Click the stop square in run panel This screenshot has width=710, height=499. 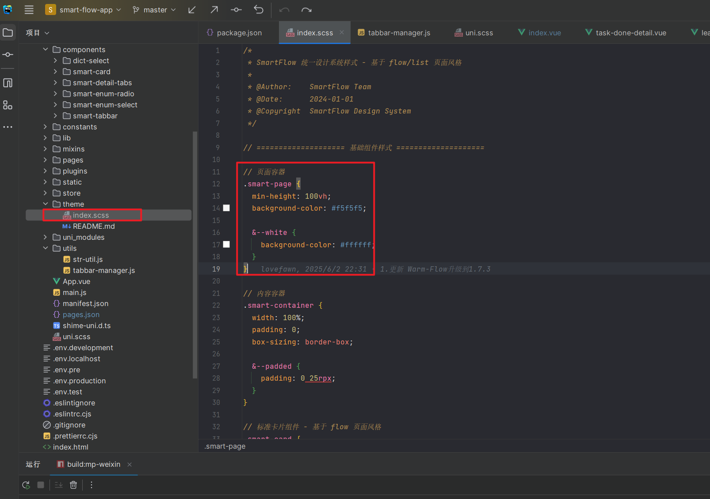41,485
